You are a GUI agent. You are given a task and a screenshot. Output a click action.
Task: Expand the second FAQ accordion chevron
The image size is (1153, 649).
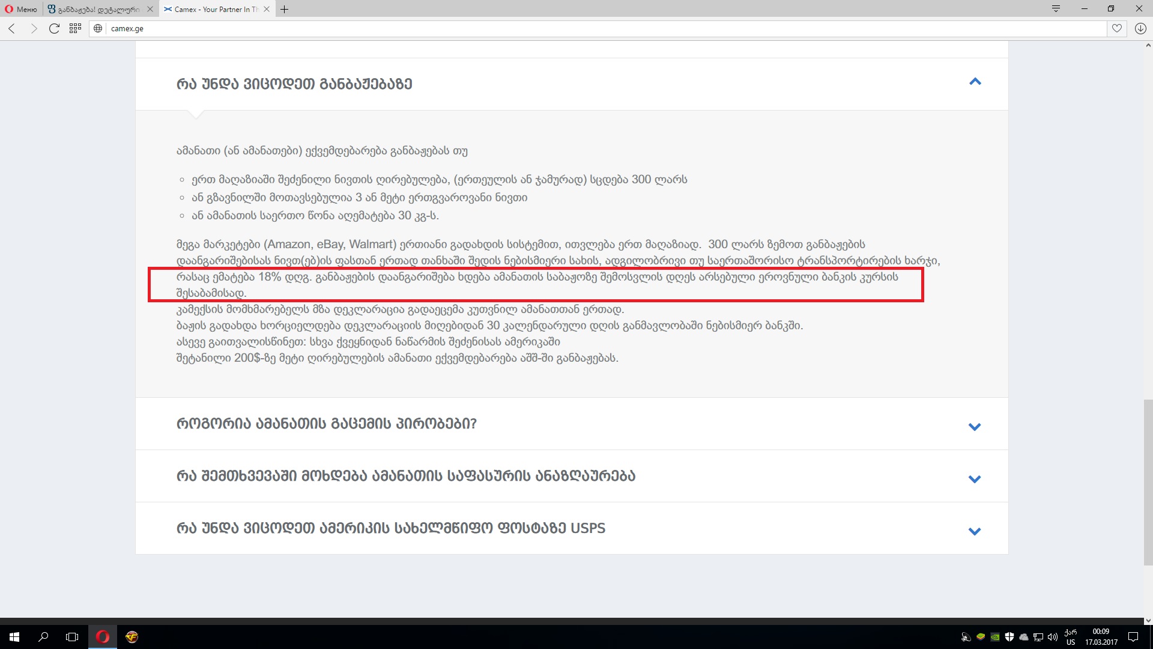974,427
